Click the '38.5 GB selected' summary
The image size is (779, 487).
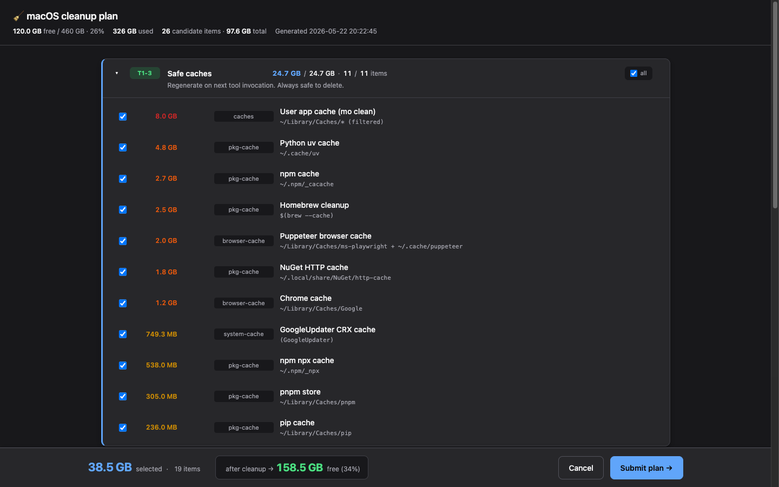[x=125, y=468]
